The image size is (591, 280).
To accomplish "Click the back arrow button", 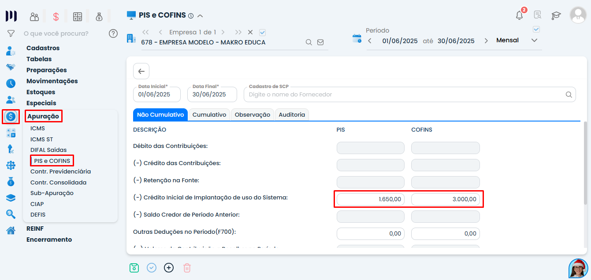I will (141, 71).
